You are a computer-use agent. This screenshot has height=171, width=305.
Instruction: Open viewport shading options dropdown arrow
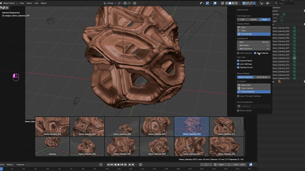click(x=240, y=3)
